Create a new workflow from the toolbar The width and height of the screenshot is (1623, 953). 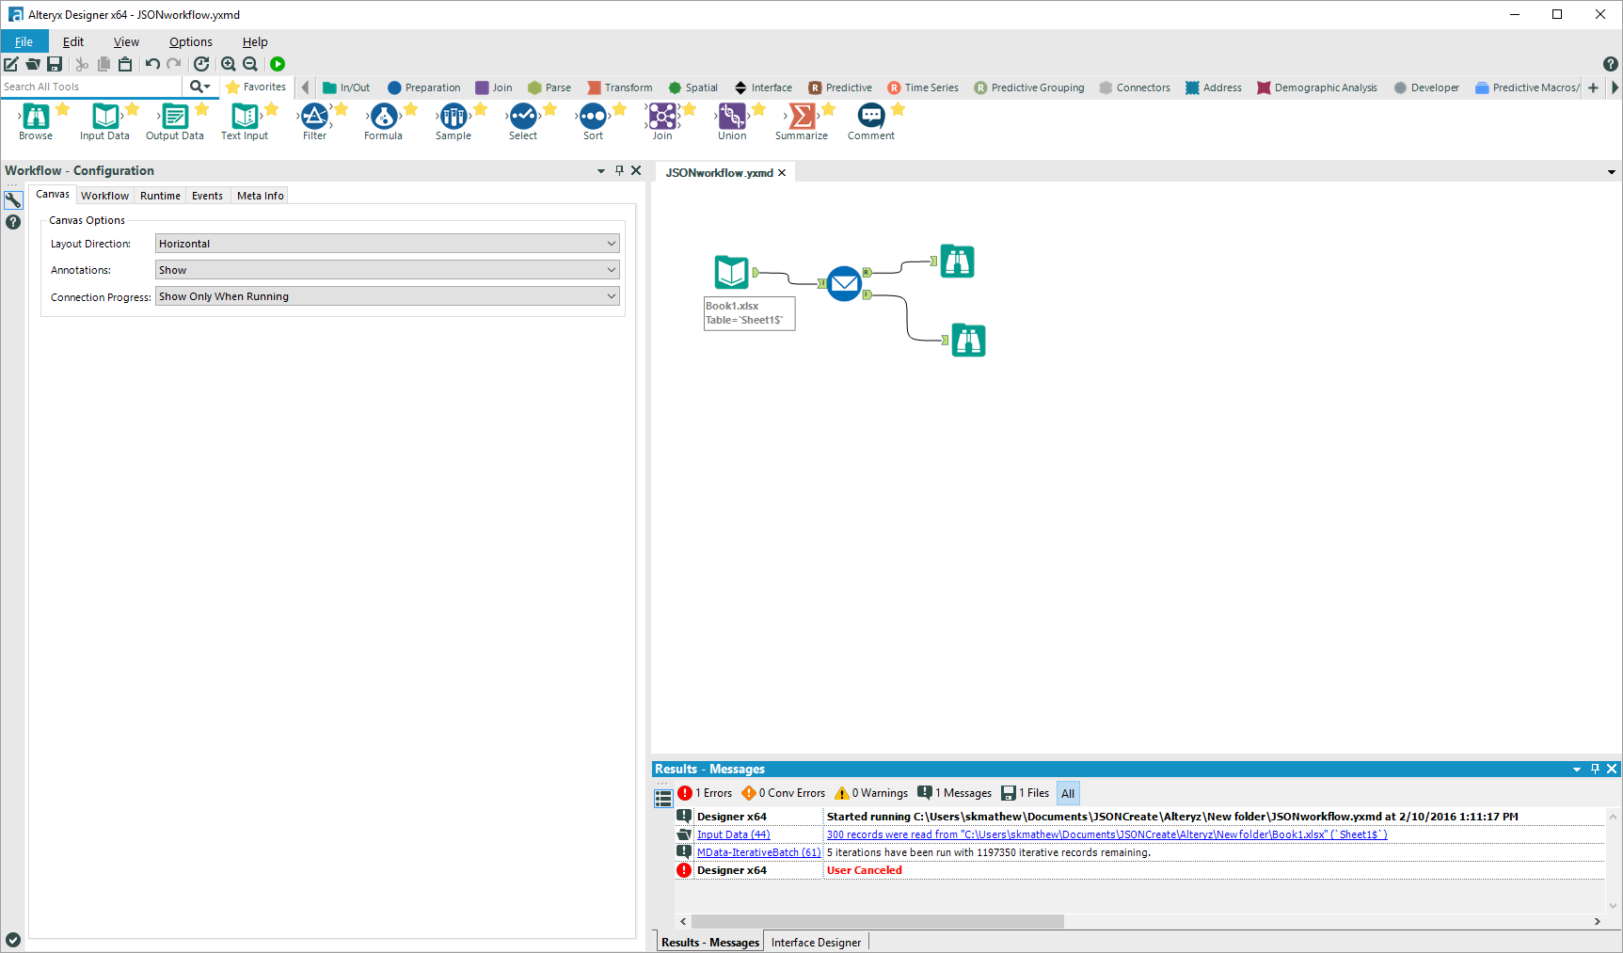[x=11, y=64]
